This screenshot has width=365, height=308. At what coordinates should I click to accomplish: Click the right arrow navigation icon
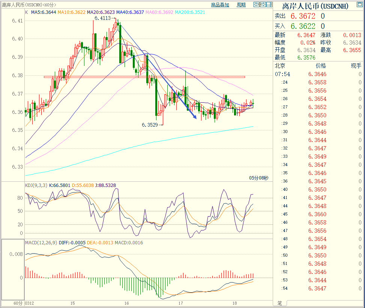(263, 4)
